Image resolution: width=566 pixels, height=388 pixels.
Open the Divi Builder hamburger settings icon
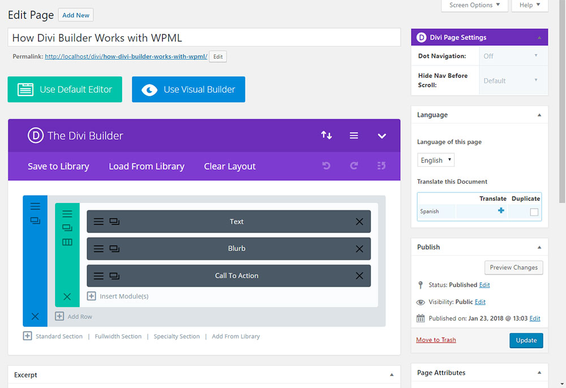(x=354, y=135)
